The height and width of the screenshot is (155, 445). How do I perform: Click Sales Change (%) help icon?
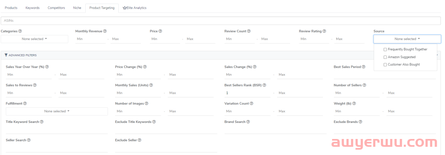coord(255,67)
